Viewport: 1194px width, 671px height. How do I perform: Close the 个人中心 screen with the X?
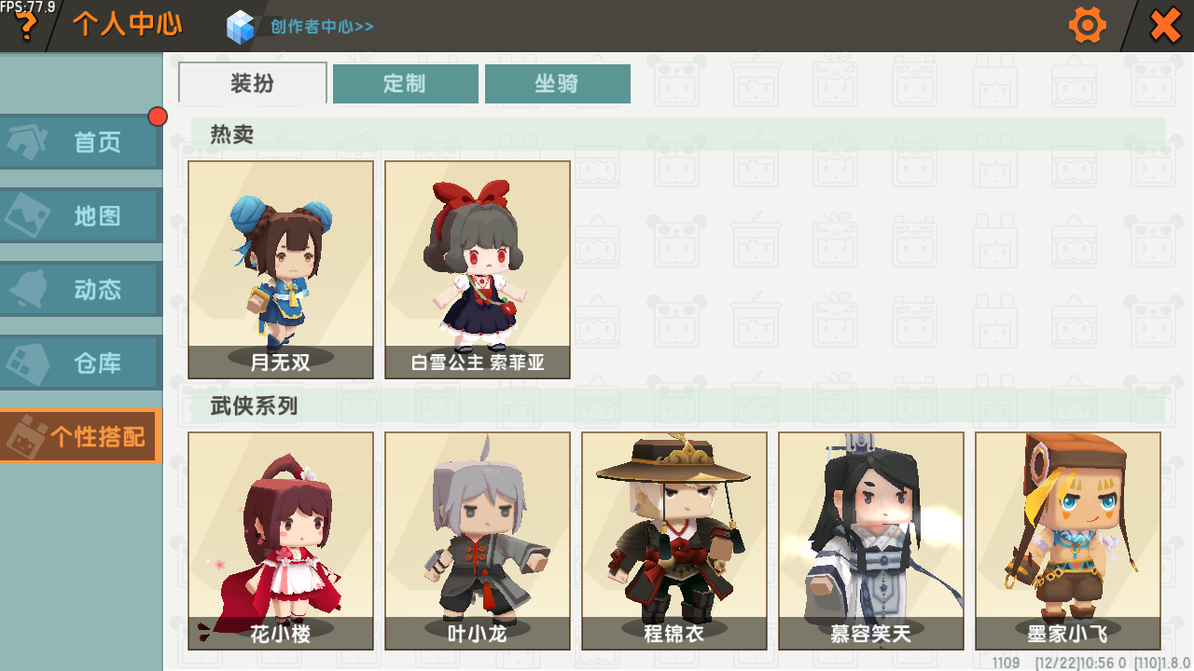pos(1165,25)
